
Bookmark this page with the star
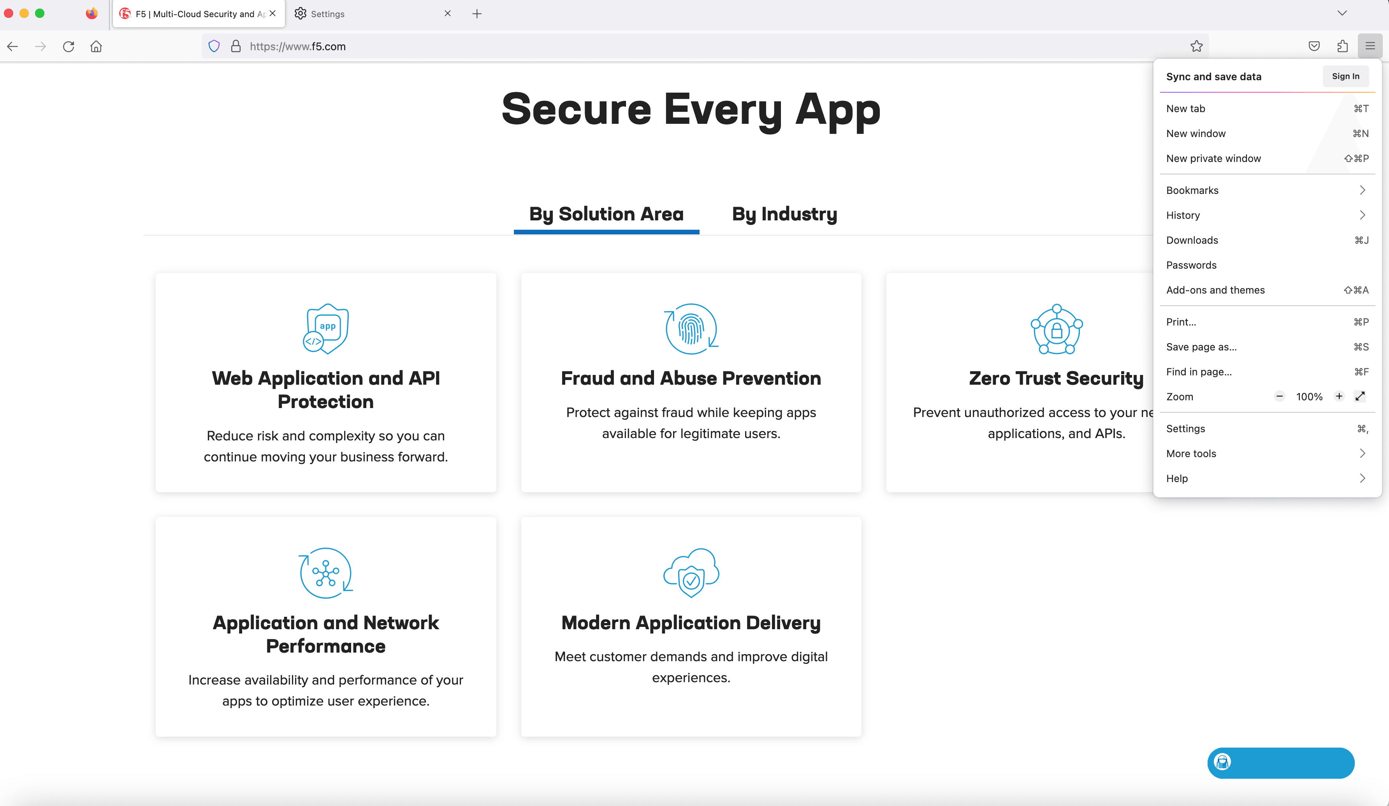pyautogui.click(x=1196, y=46)
